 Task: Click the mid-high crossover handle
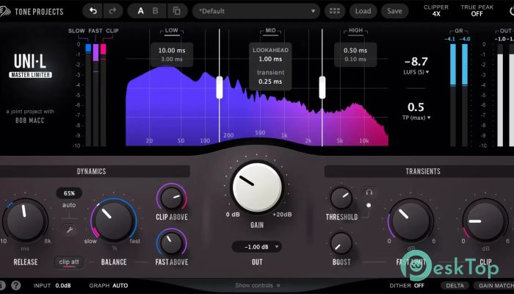point(322,87)
